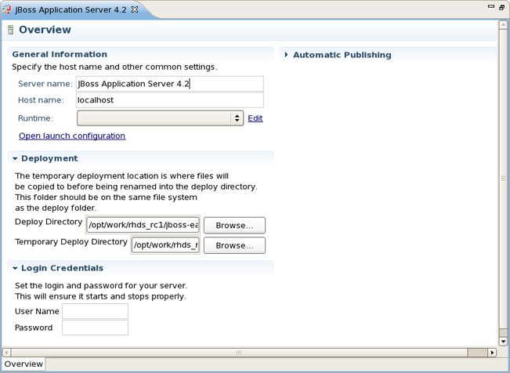
Task: Browse for the Deploy Directory
Action: tap(234, 226)
